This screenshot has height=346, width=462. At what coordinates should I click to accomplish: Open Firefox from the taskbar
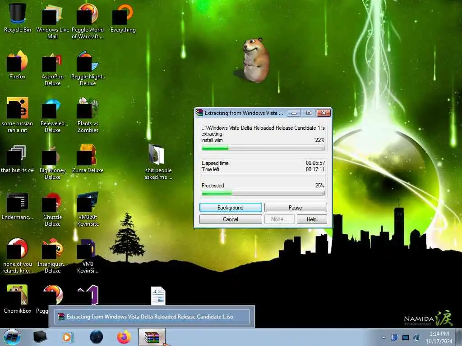click(124, 337)
